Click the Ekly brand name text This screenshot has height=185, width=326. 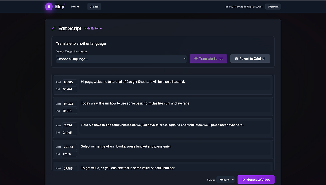click(x=60, y=7)
